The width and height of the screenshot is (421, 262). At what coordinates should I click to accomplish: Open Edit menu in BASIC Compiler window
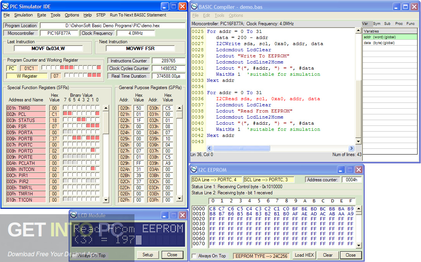pyautogui.click(x=206, y=16)
